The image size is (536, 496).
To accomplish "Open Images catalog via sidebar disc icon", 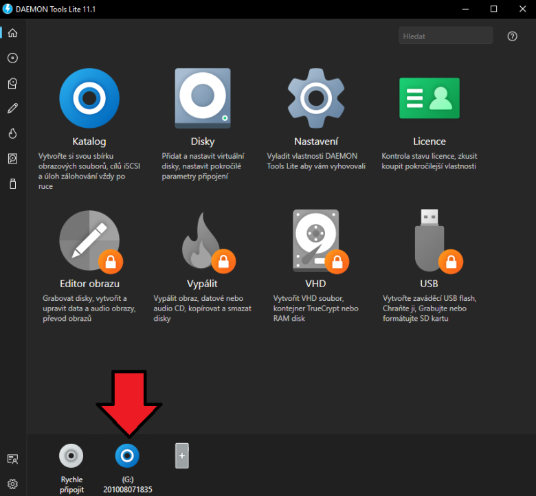I will [x=12, y=58].
